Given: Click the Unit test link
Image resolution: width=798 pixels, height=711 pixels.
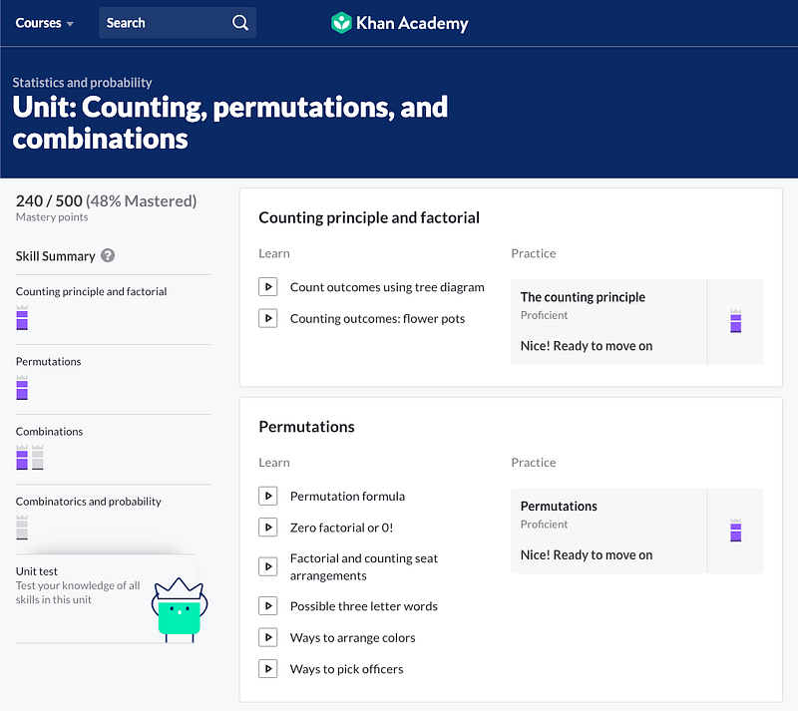Looking at the screenshot, I should (37, 571).
